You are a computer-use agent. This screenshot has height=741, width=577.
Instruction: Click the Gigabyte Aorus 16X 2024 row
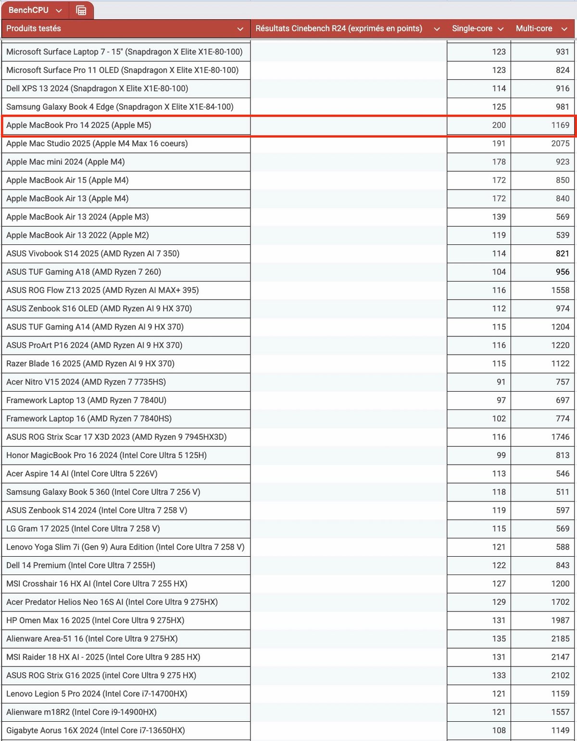[x=125, y=730]
